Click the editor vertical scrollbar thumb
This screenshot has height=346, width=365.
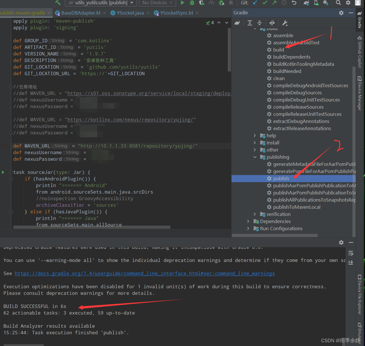point(229,49)
